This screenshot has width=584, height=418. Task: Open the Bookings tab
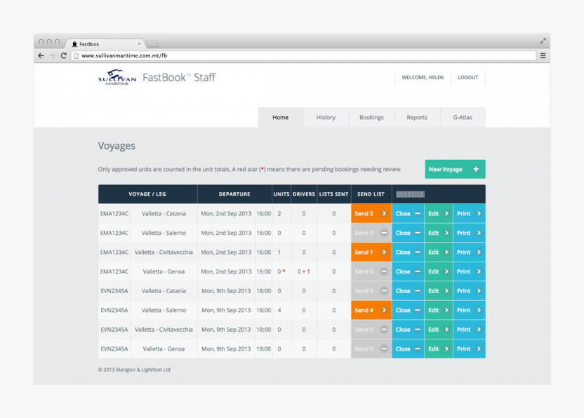371,118
